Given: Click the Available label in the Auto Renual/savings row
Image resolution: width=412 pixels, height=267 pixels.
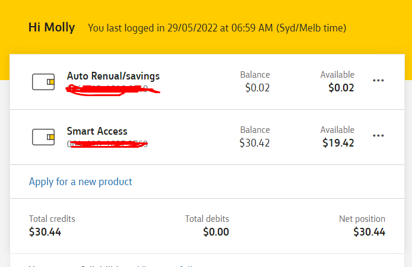Looking at the screenshot, I should point(337,75).
